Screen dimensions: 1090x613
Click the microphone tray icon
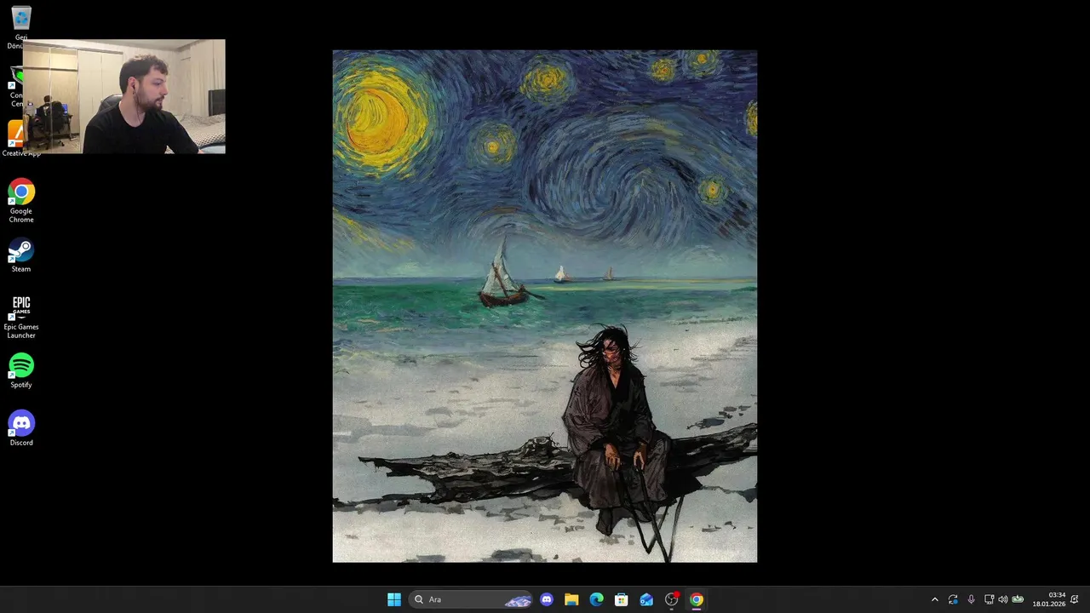pos(971,599)
